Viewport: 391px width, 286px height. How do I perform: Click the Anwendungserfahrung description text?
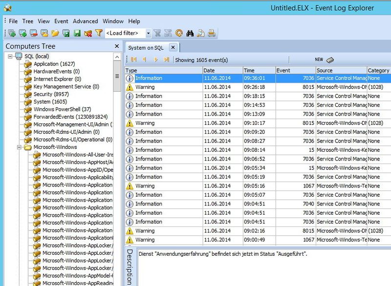pos(223,254)
